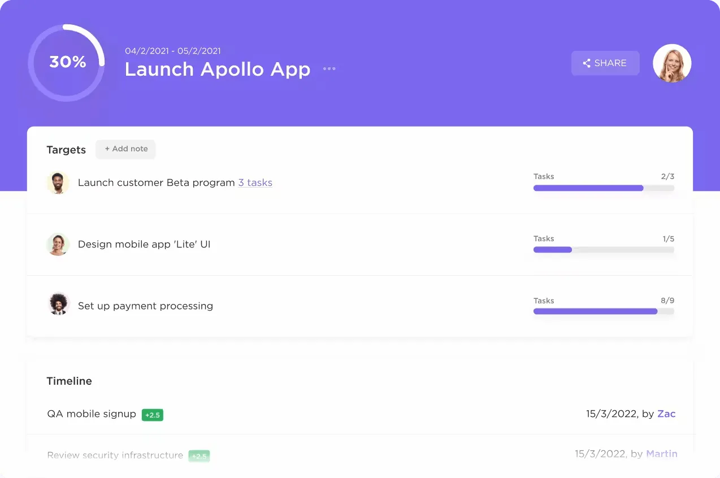Open the Review security infrastructure timeline entry
The width and height of the screenshot is (720, 478).
click(115, 455)
